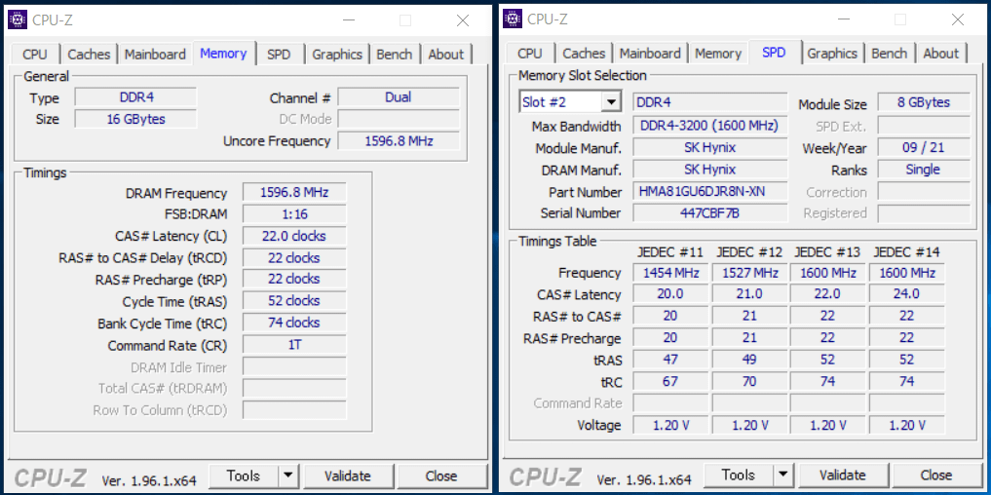Show About tab in right CPU-Z window
The image size is (991, 495).
coord(941,53)
